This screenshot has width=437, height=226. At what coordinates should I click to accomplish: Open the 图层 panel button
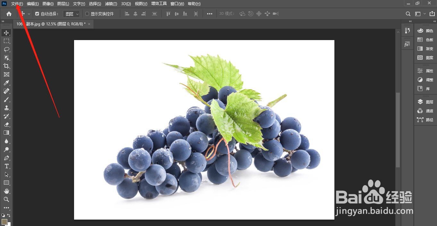[425, 102]
